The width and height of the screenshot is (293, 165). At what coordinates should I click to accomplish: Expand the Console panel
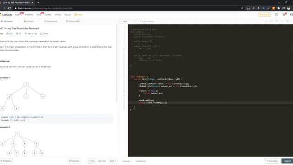tap(127, 161)
